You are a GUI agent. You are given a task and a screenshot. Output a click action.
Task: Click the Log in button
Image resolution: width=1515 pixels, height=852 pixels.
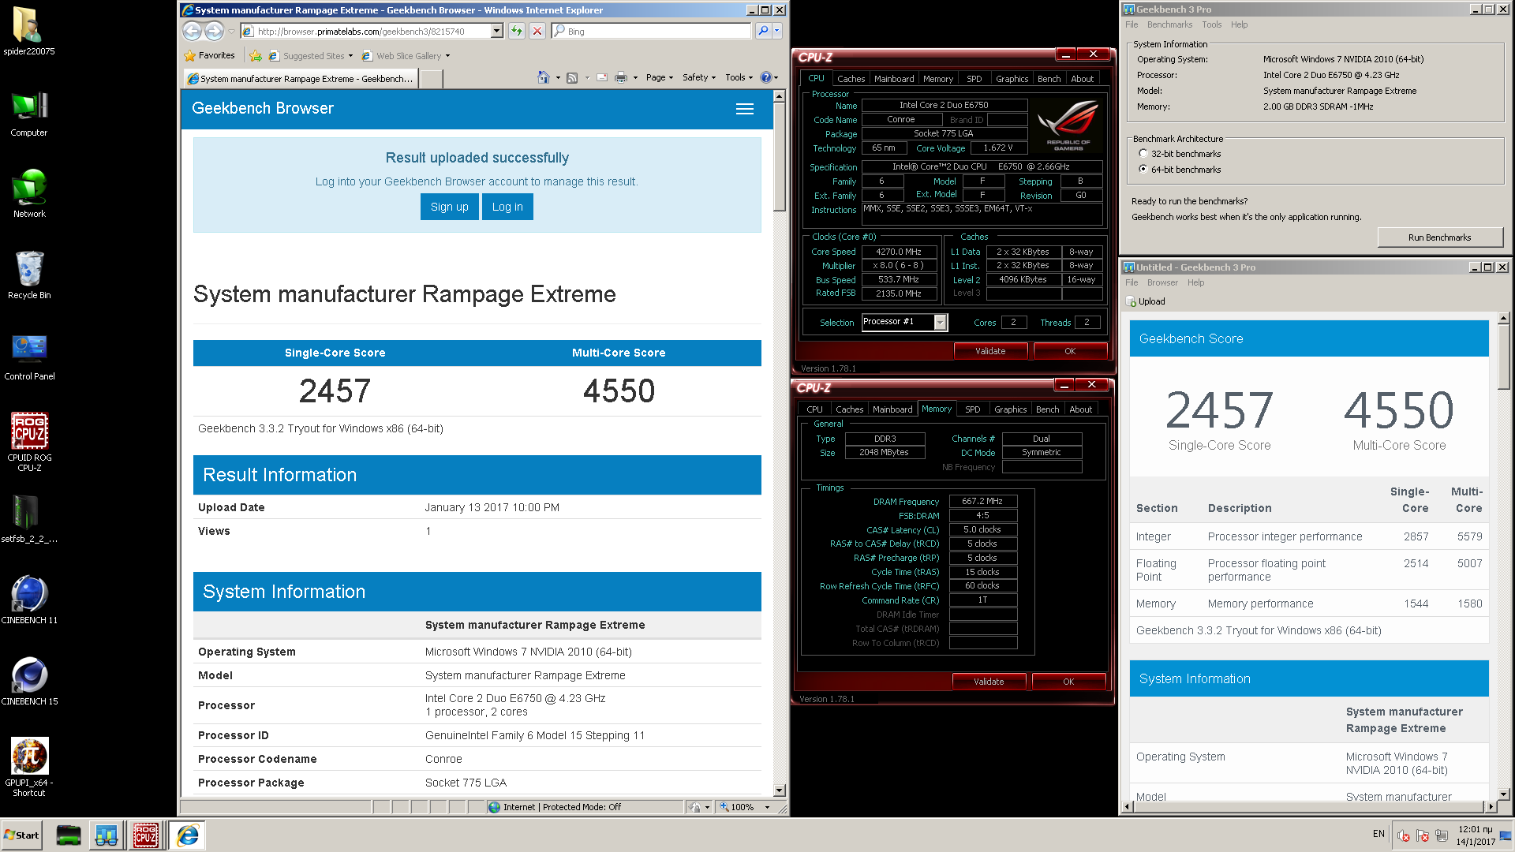[x=507, y=207]
